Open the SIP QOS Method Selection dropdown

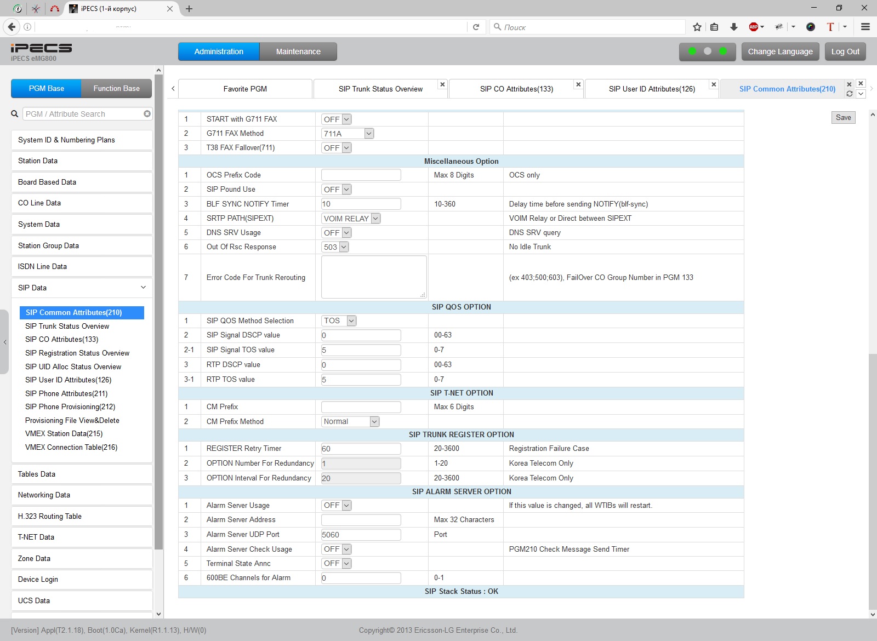(x=339, y=321)
